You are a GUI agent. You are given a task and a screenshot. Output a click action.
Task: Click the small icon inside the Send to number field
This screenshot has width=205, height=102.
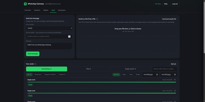pyautogui.click(x=69, y=36)
